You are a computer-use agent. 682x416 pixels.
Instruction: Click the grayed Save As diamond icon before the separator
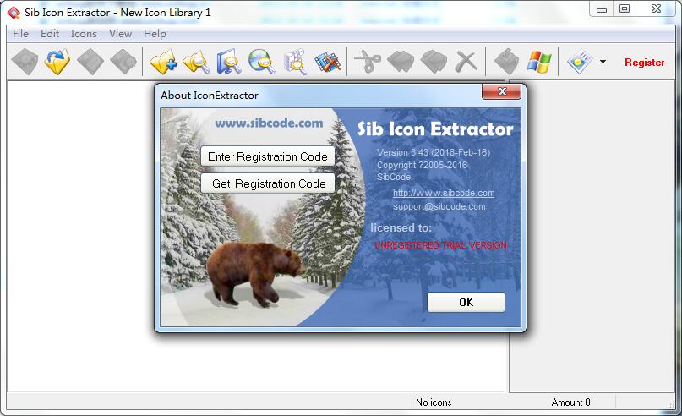[x=123, y=62]
